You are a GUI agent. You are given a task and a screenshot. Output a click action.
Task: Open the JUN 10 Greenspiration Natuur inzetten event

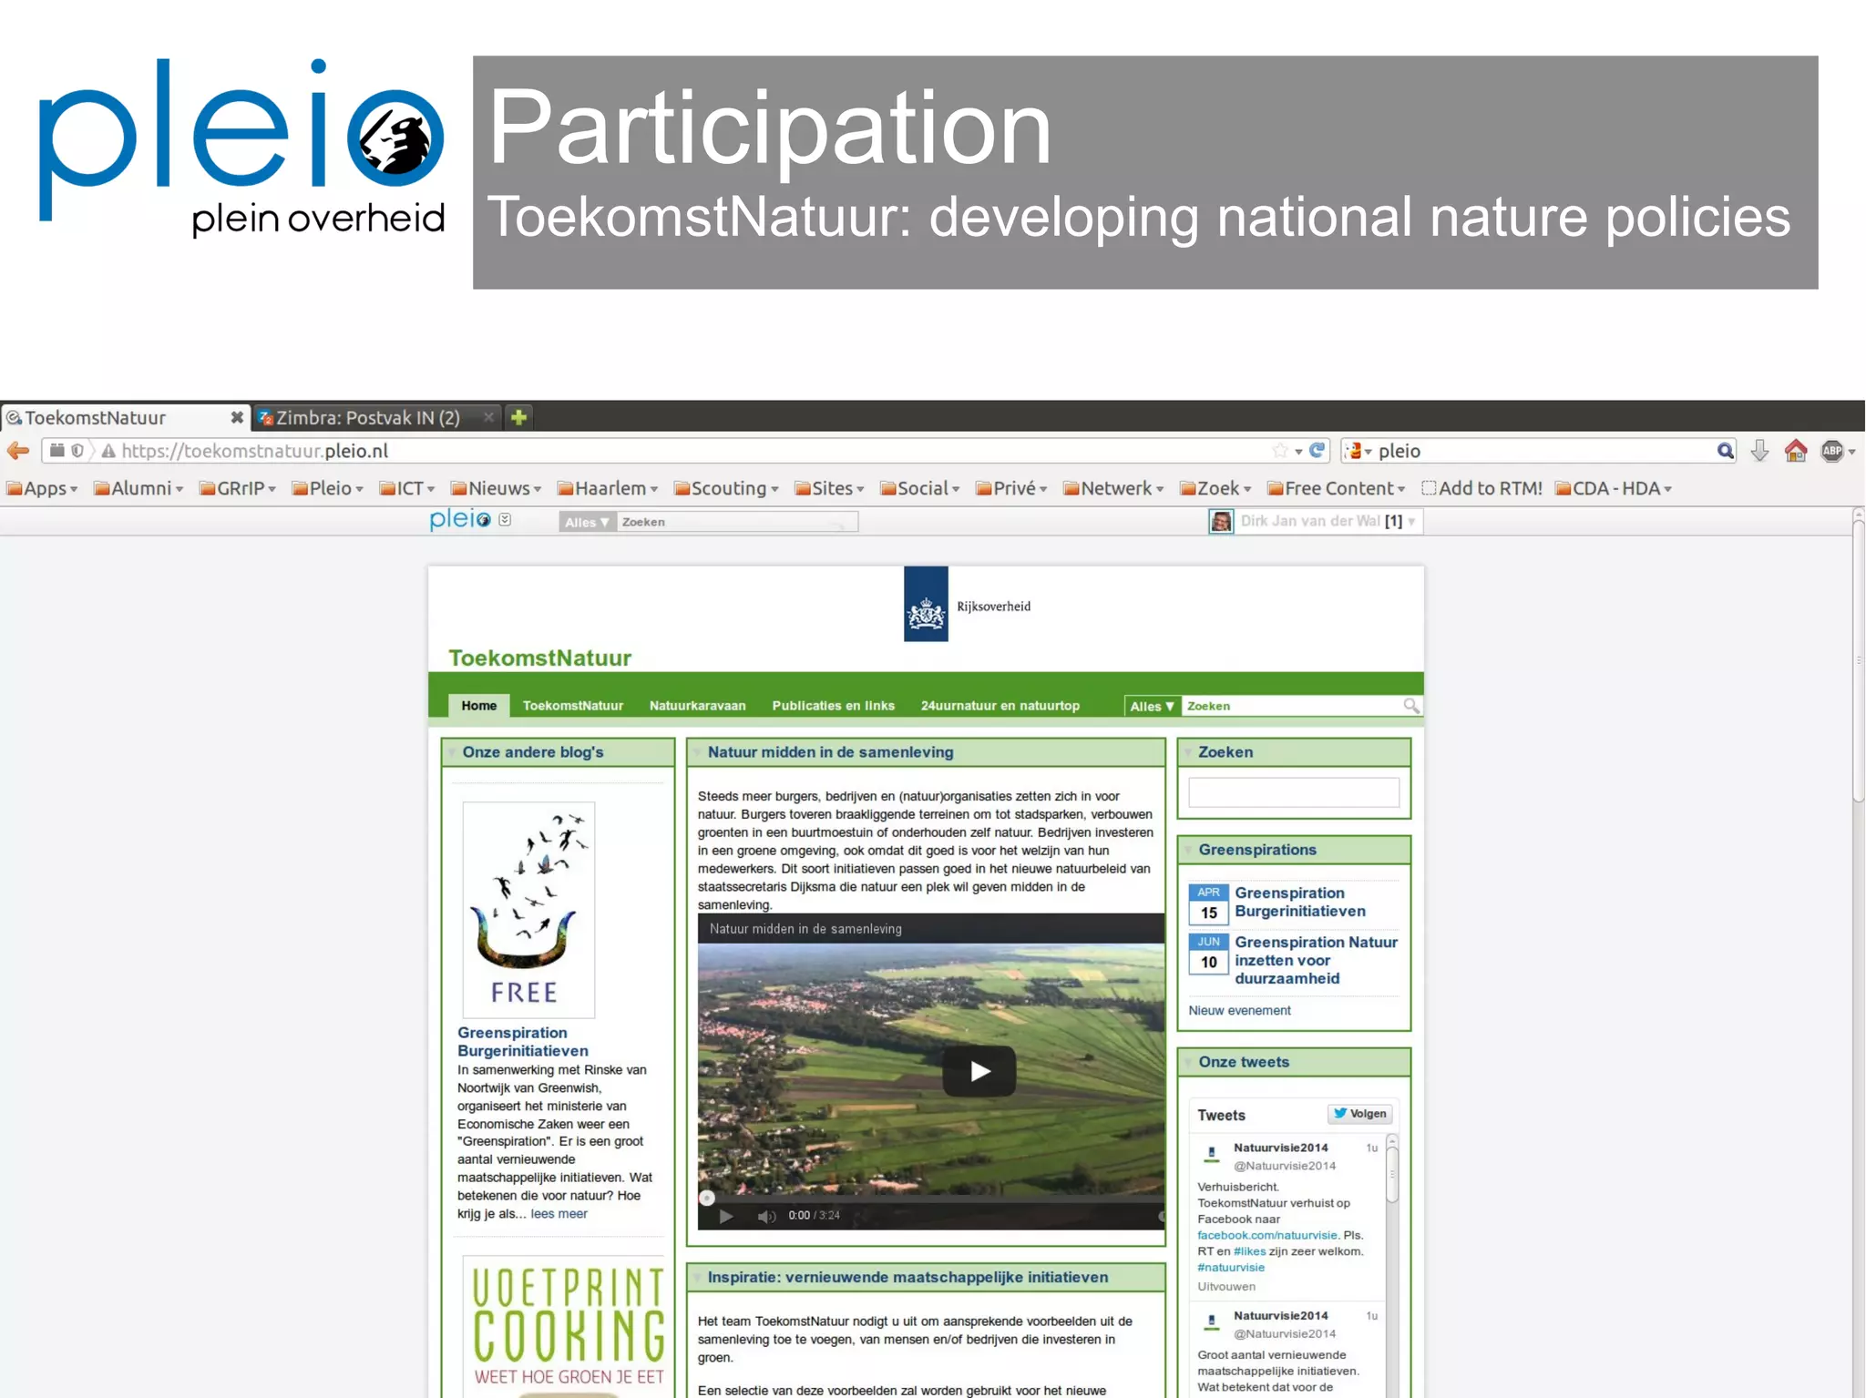pos(1316,960)
